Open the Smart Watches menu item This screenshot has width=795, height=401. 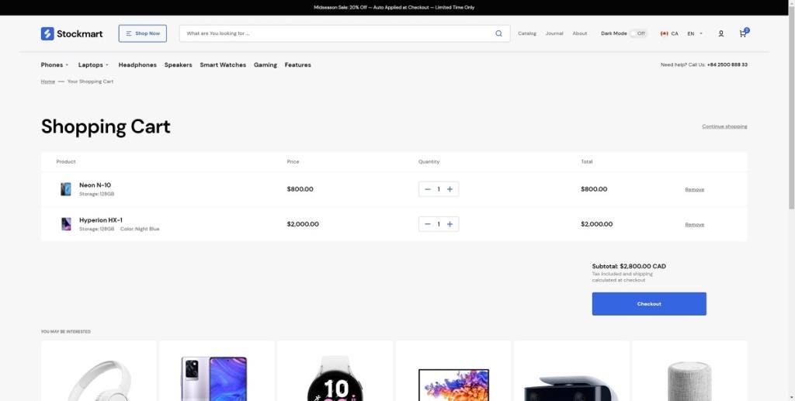[223, 65]
